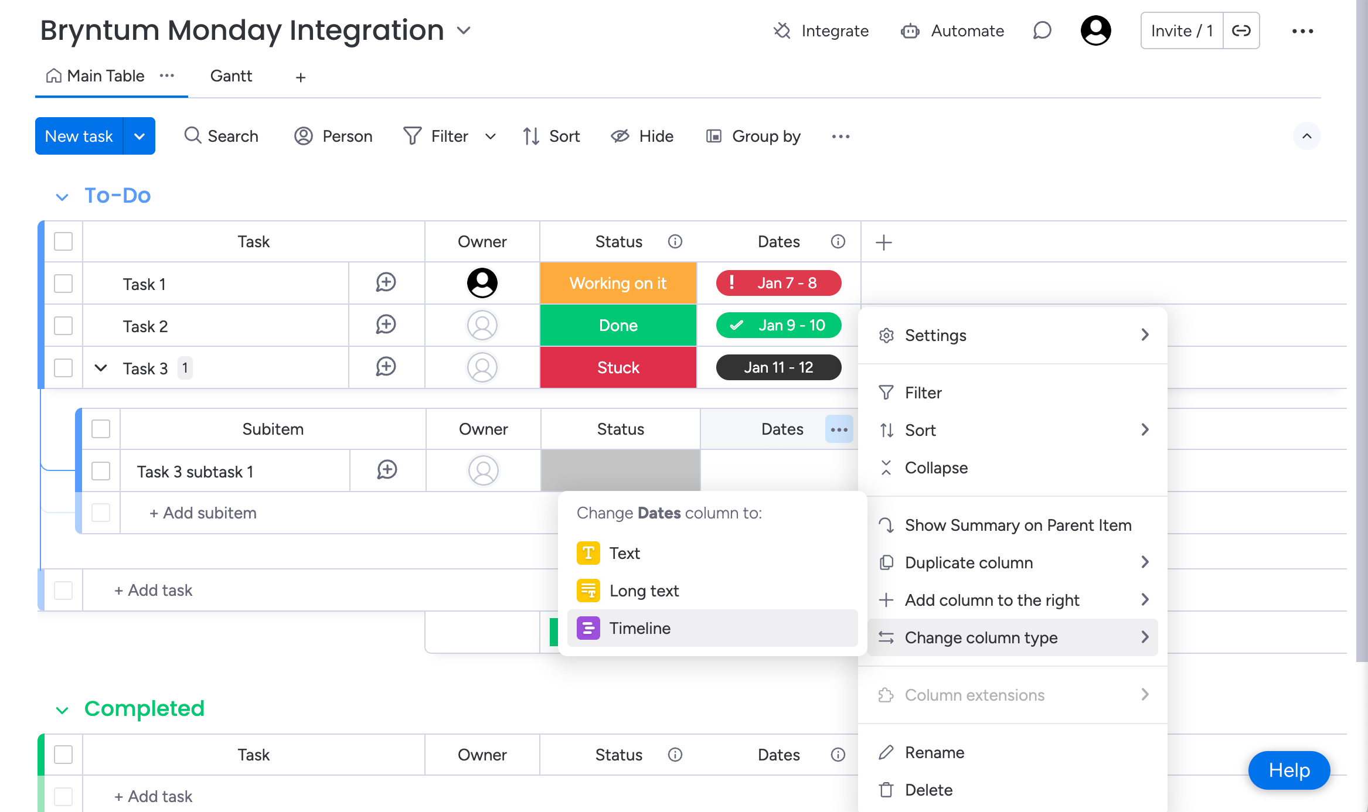The width and height of the screenshot is (1368, 812).
Task: Change Task 2 Done status
Action: [618, 325]
